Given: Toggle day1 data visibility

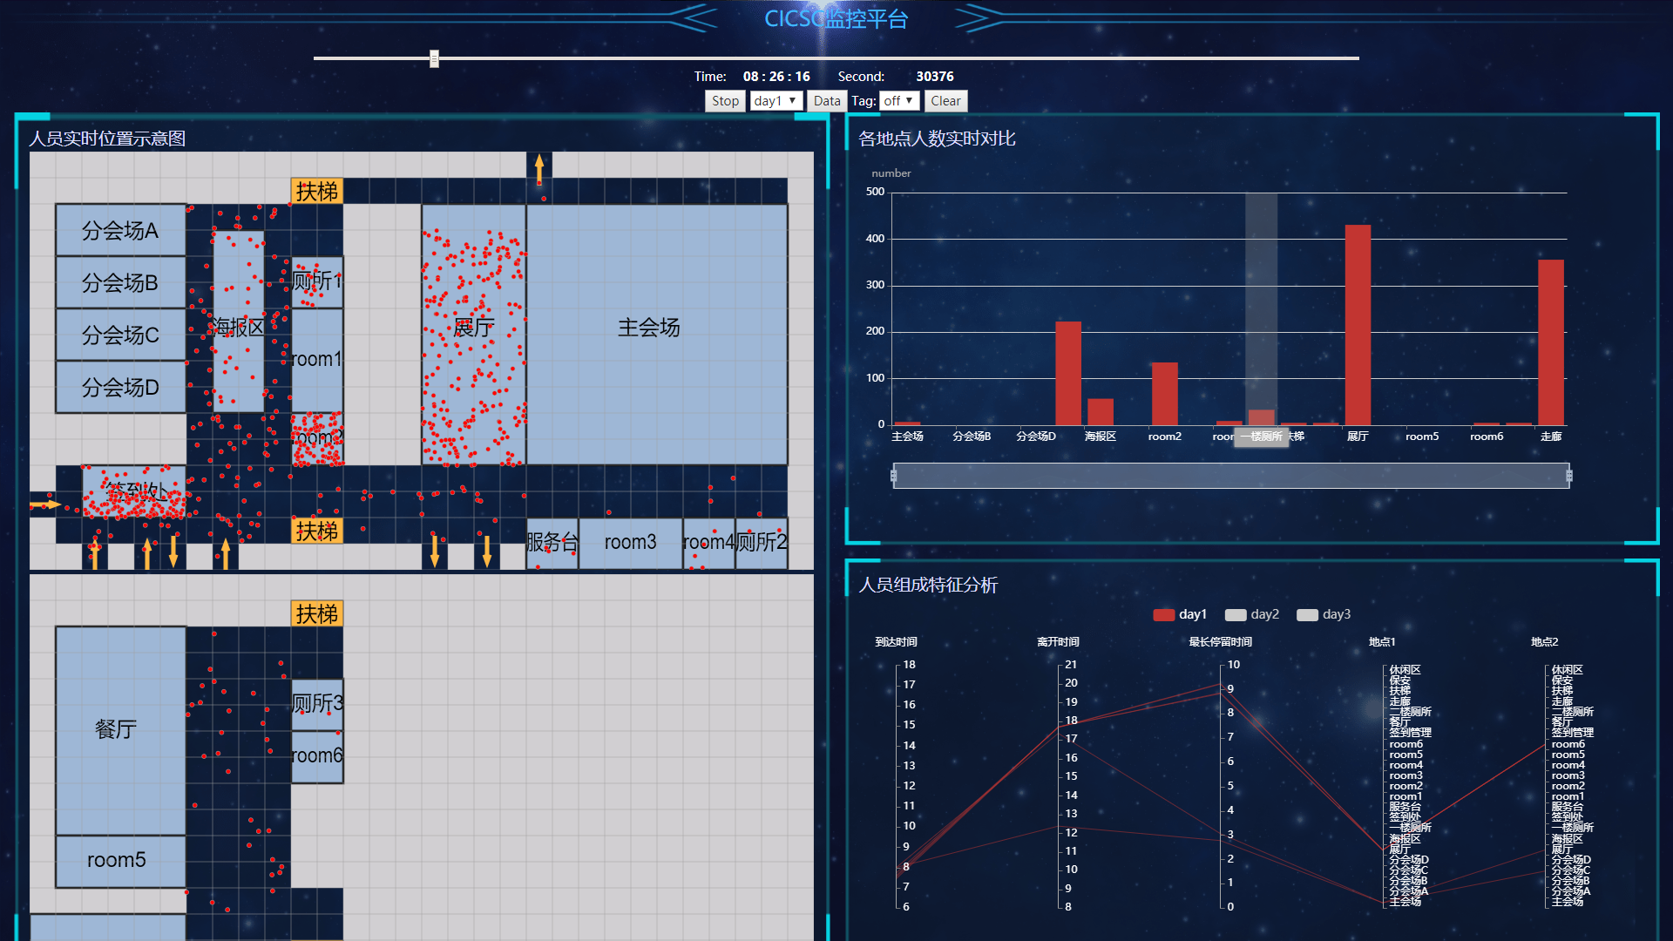Looking at the screenshot, I should [1183, 614].
